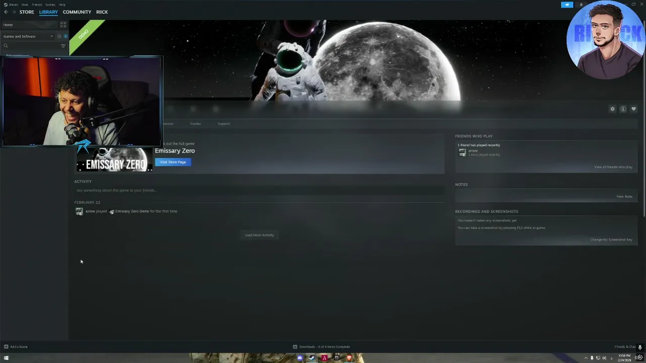Screen dimensions: 646x363
Task: Open game settings gear icon
Action: (x=613, y=109)
